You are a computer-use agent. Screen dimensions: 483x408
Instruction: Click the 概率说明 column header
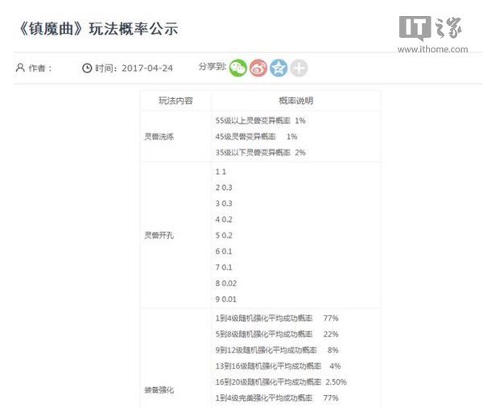point(296,101)
